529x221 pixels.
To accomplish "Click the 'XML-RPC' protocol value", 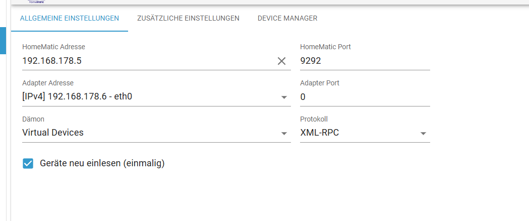I will point(320,133).
